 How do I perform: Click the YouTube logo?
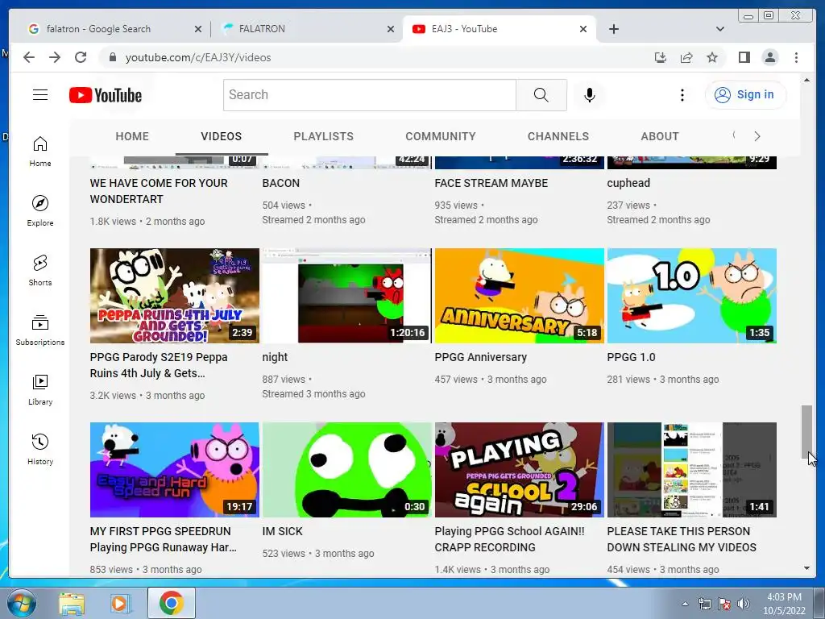point(106,95)
